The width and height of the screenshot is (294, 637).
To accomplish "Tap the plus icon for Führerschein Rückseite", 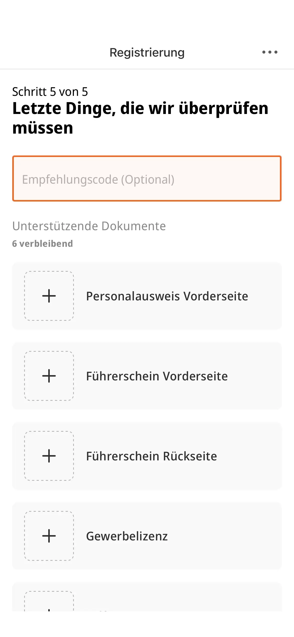I will (49, 456).
